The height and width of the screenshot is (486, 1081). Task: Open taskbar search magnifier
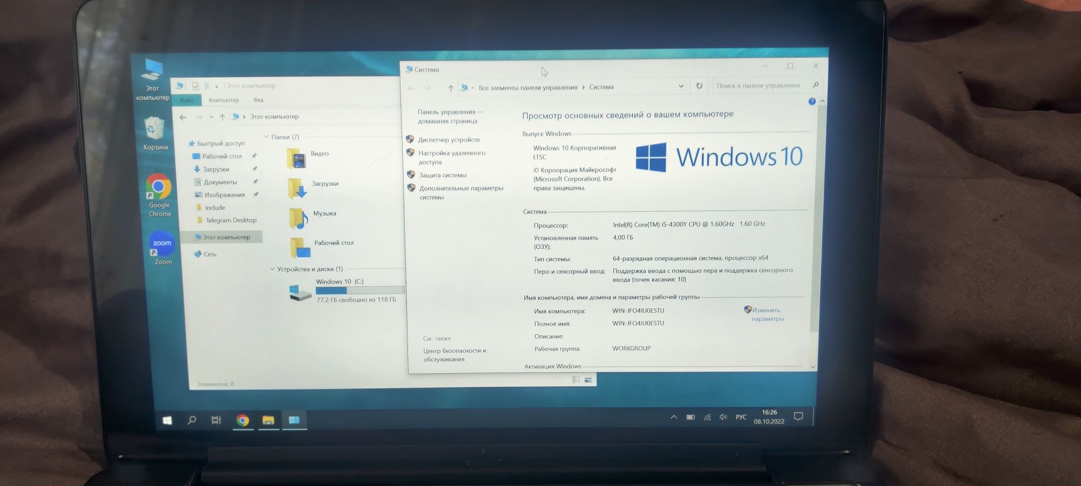click(x=191, y=420)
